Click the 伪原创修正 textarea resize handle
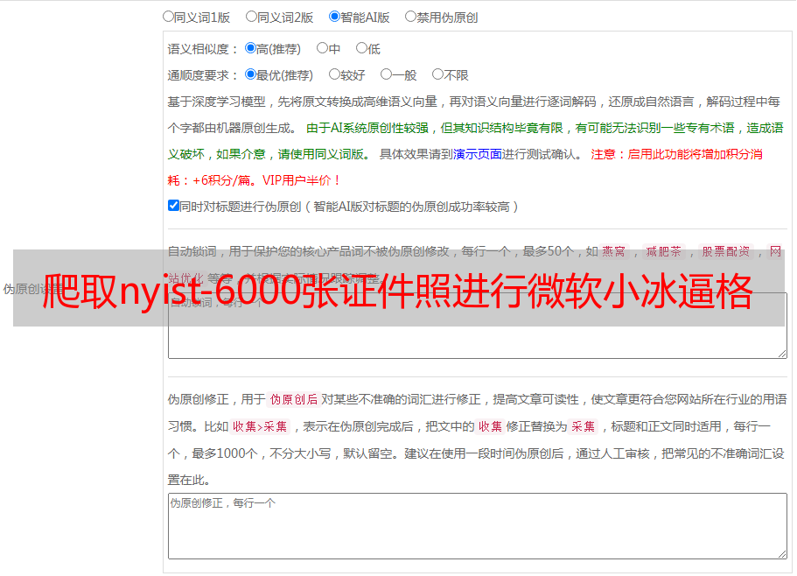The width and height of the screenshot is (797, 576). [x=781, y=553]
